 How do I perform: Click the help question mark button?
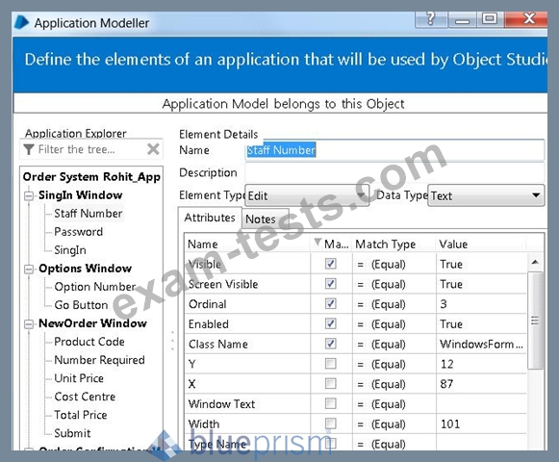pos(431,18)
